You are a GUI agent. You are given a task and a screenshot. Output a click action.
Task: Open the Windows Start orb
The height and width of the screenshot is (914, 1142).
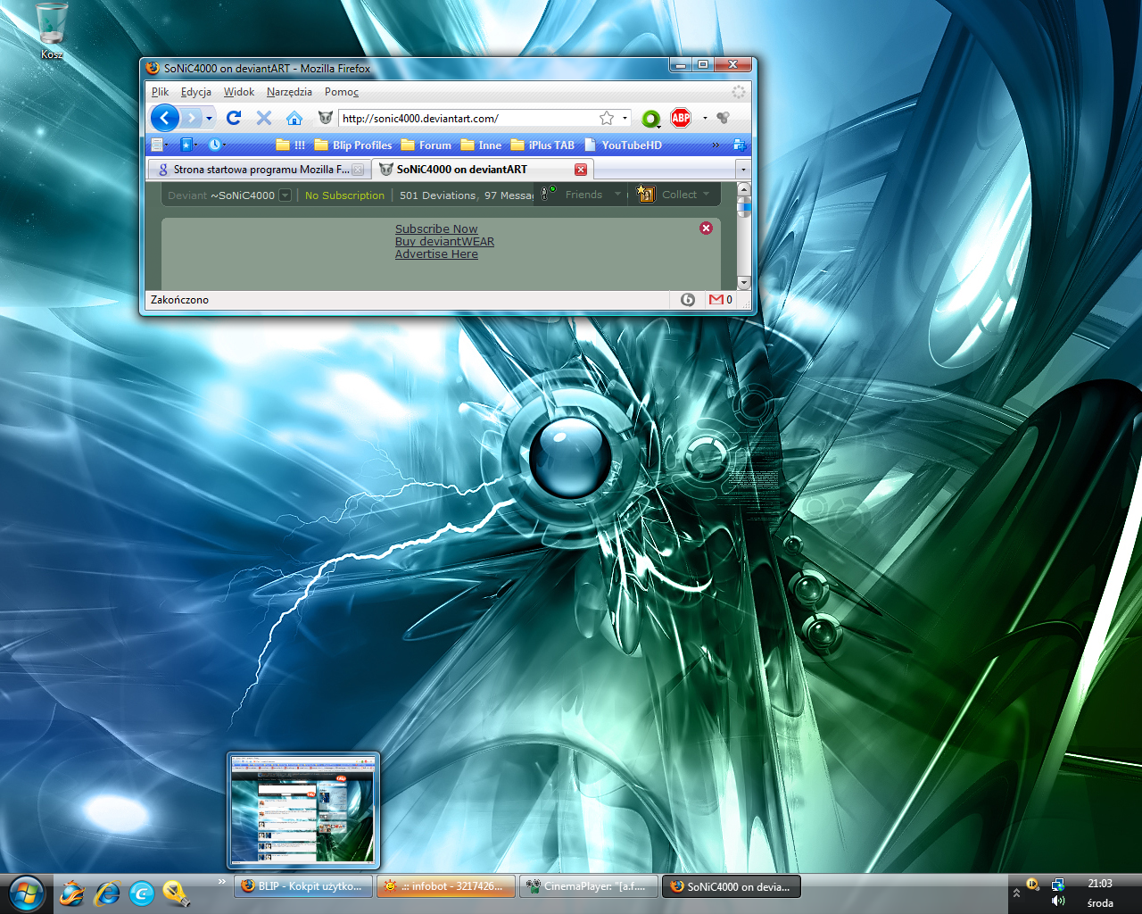click(x=27, y=894)
